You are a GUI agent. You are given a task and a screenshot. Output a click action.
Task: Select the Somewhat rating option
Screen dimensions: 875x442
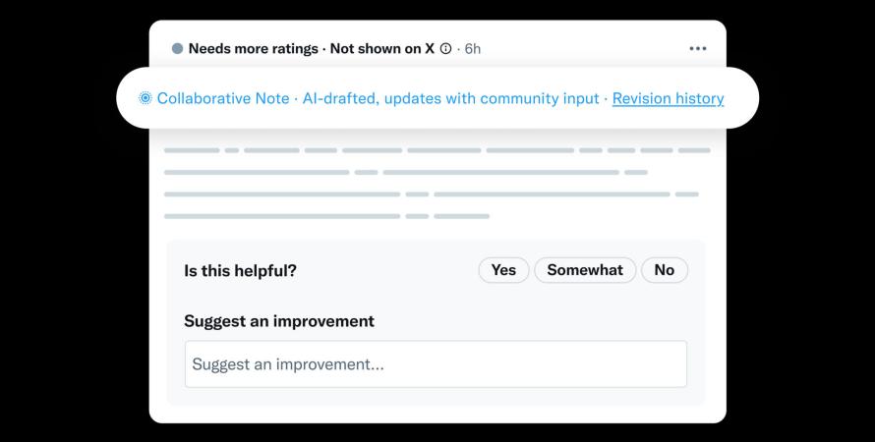[x=585, y=270]
